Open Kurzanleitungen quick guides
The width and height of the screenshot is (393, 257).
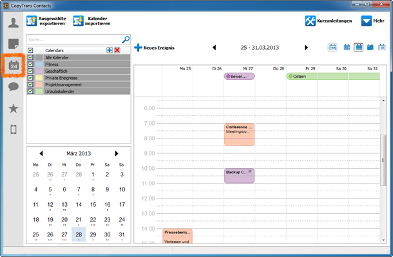329,21
